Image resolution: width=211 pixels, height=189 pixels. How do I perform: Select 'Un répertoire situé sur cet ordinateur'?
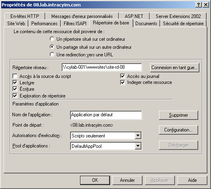(52, 39)
